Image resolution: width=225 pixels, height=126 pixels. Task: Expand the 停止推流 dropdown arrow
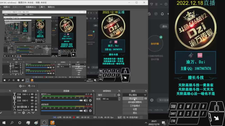tap(145, 95)
